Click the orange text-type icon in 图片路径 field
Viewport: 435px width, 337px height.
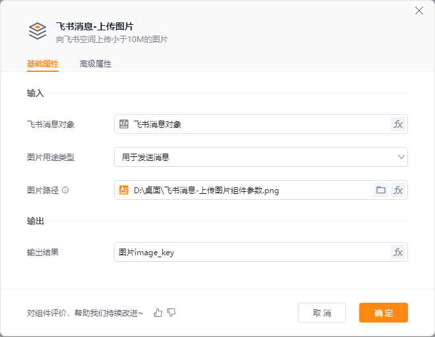(x=124, y=190)
